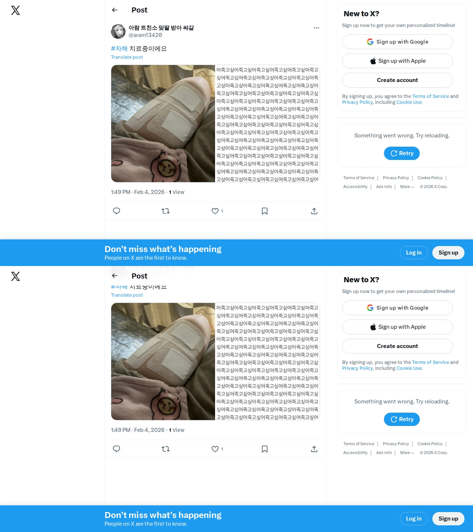Open Cookie Policy in the lower footer links
Screen dimensions: 473x532
click(x=430, y=444)
